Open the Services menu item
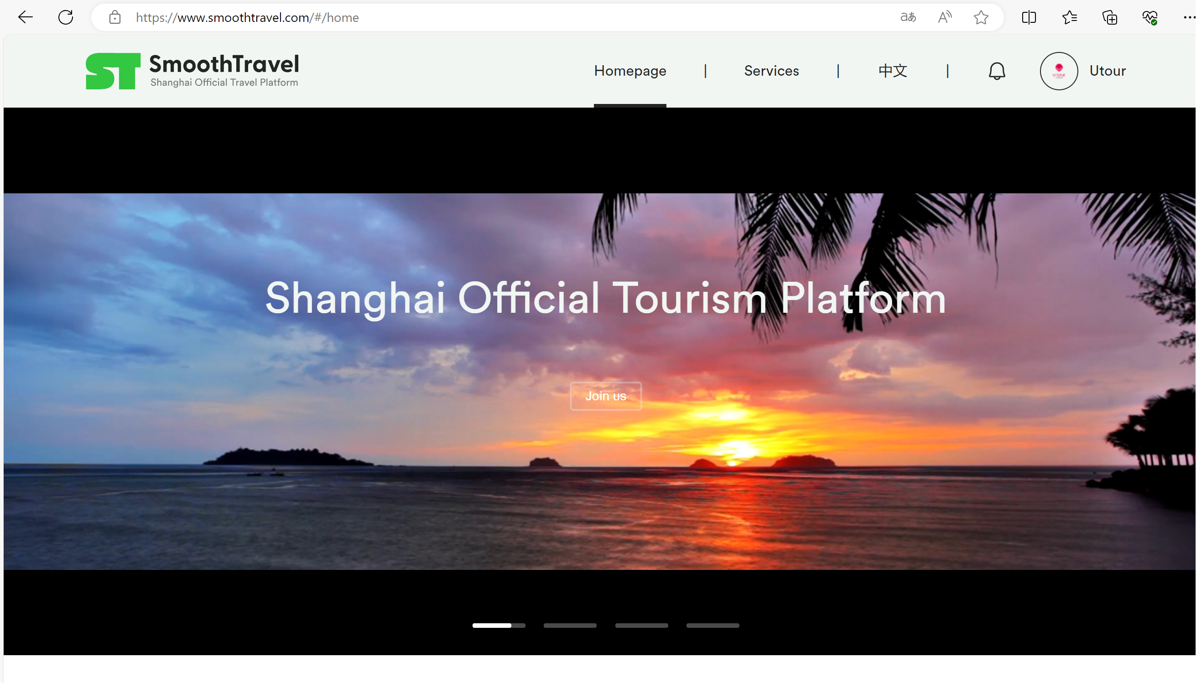Image resolution: width=1196 pixels, height=683 pixels. [x=771, y=71]
